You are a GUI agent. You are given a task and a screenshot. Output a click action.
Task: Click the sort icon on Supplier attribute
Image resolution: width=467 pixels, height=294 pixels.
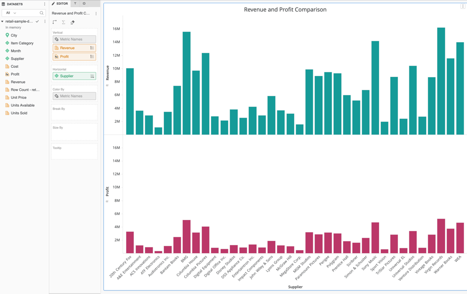click(x=92, y=76)
